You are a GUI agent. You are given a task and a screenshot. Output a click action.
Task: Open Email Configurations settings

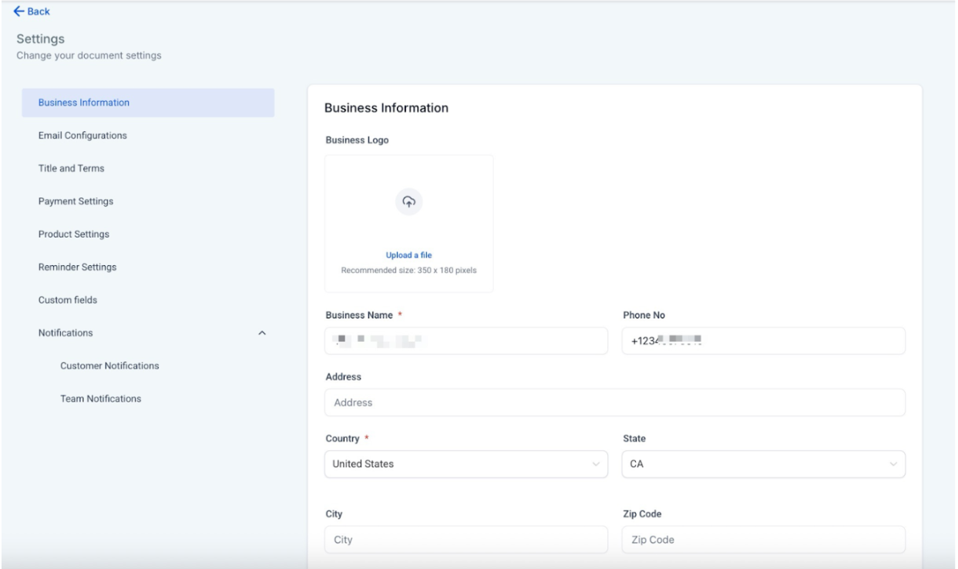82,136
